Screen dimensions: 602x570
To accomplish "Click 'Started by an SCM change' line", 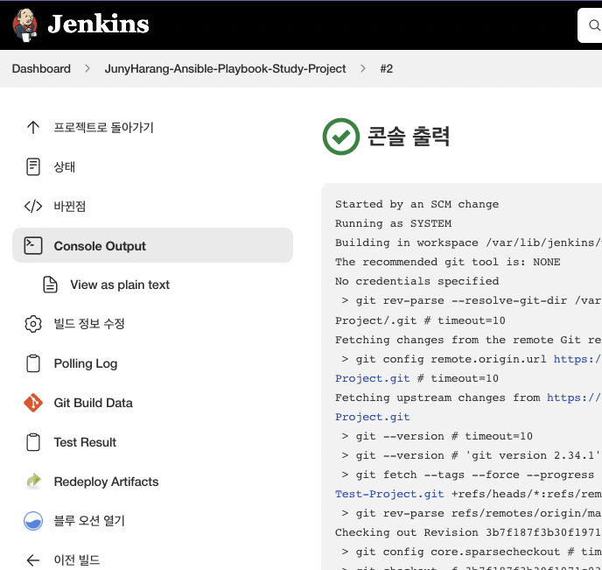I will [x=417, y=204].
